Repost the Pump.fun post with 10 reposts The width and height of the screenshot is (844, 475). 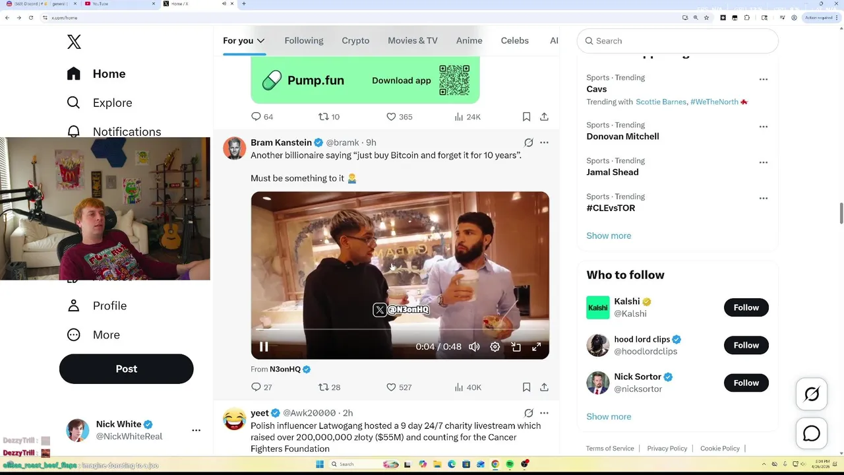click(329, 117)
